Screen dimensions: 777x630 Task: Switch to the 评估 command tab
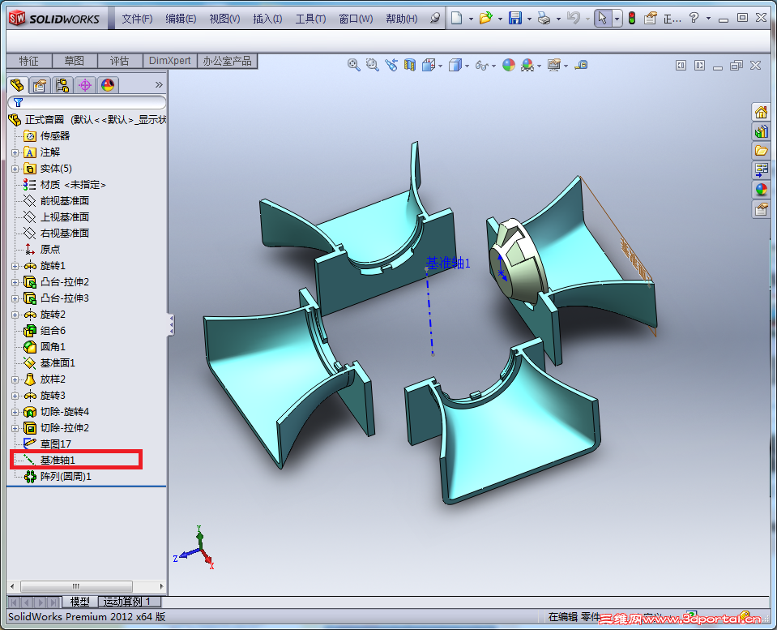[119, 61]
